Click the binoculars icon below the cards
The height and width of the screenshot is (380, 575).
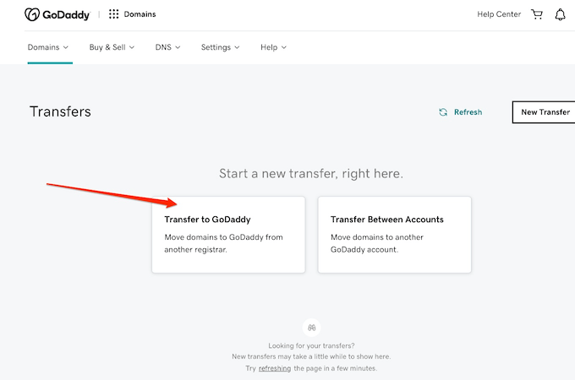click(x=311, y=328)
